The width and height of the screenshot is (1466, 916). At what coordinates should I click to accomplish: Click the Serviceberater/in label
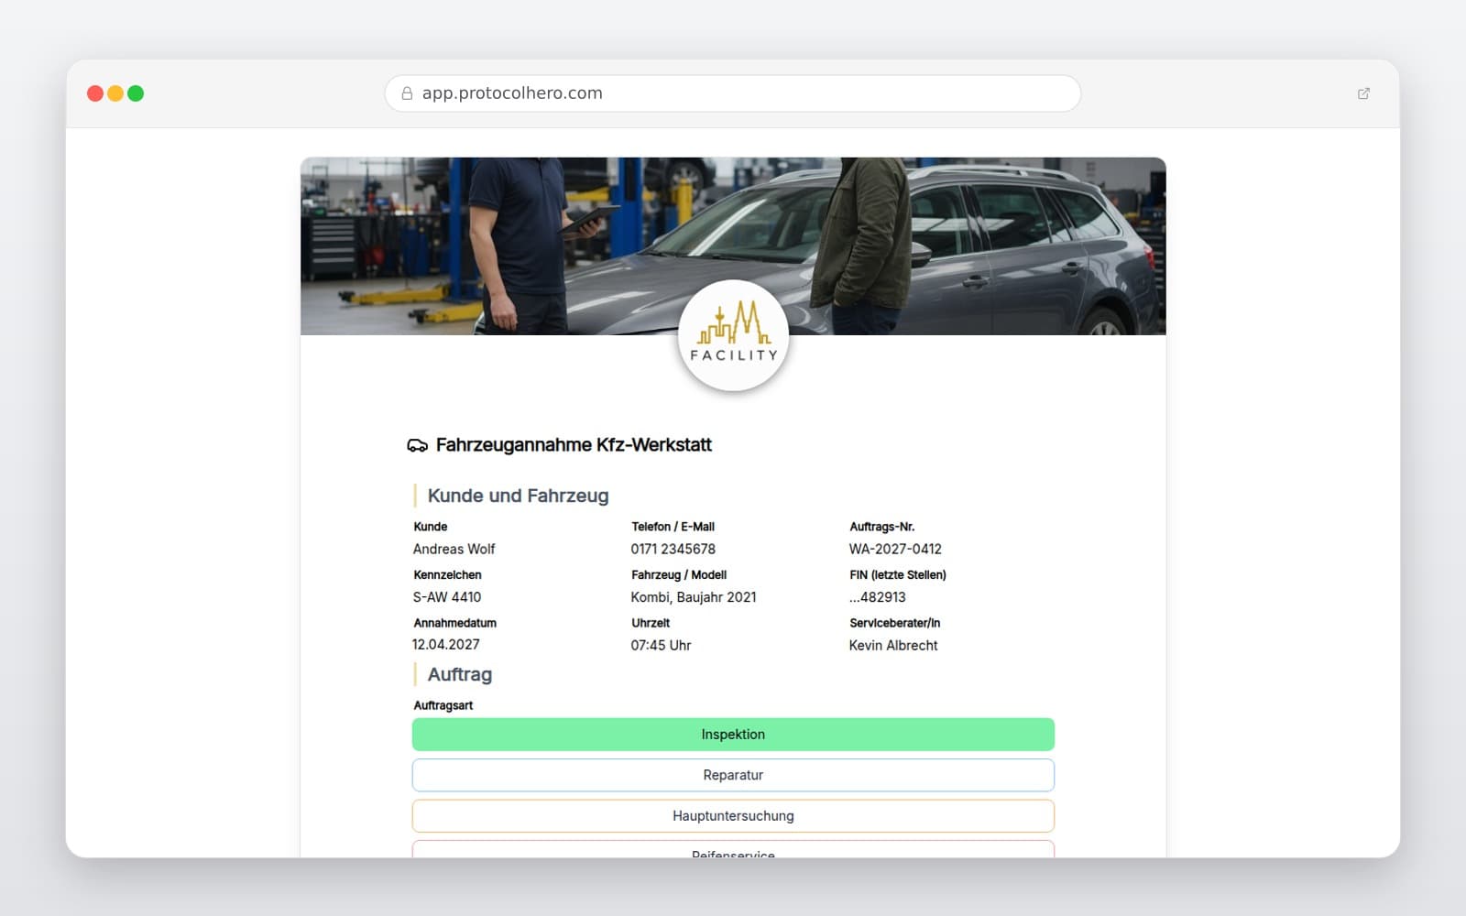[x=894, y=623]
